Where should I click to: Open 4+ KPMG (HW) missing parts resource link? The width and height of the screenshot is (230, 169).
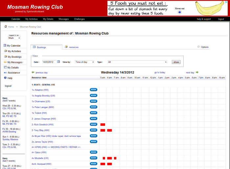[x=56, y=147]
